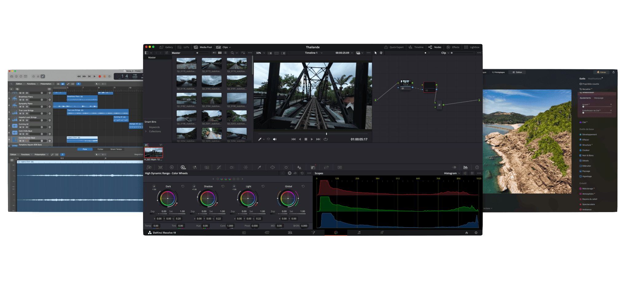Click the viewer eyedropper picker tool
623x282 pixels.
260,139
